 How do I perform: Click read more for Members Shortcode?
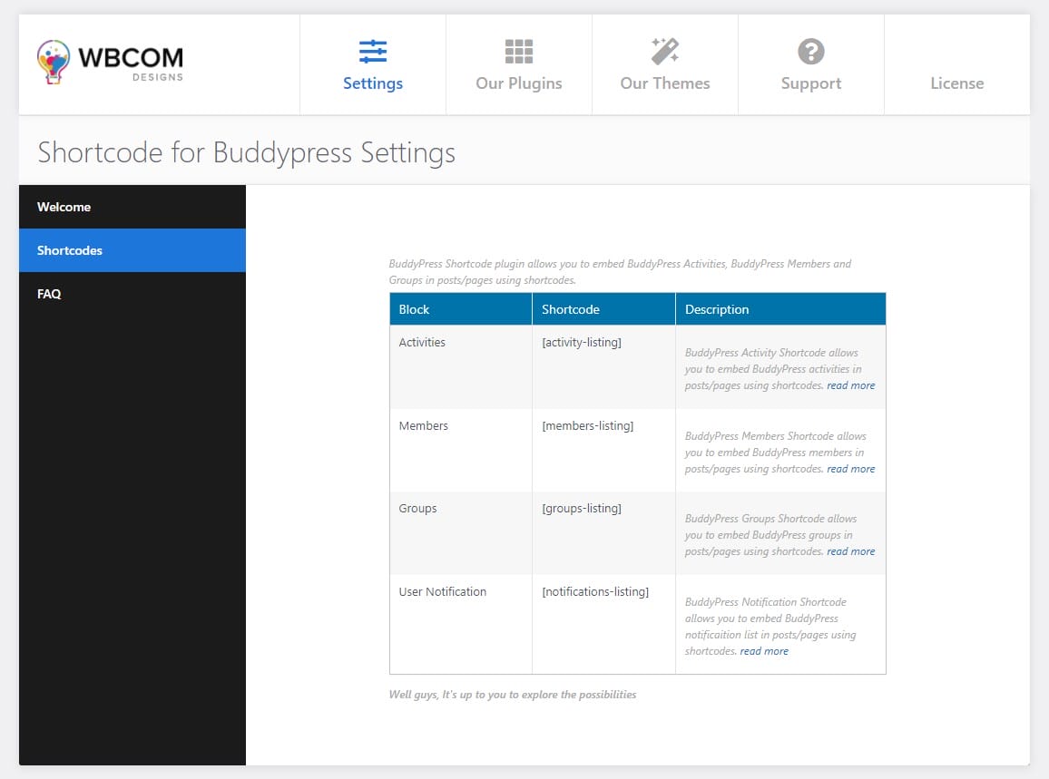850,469
